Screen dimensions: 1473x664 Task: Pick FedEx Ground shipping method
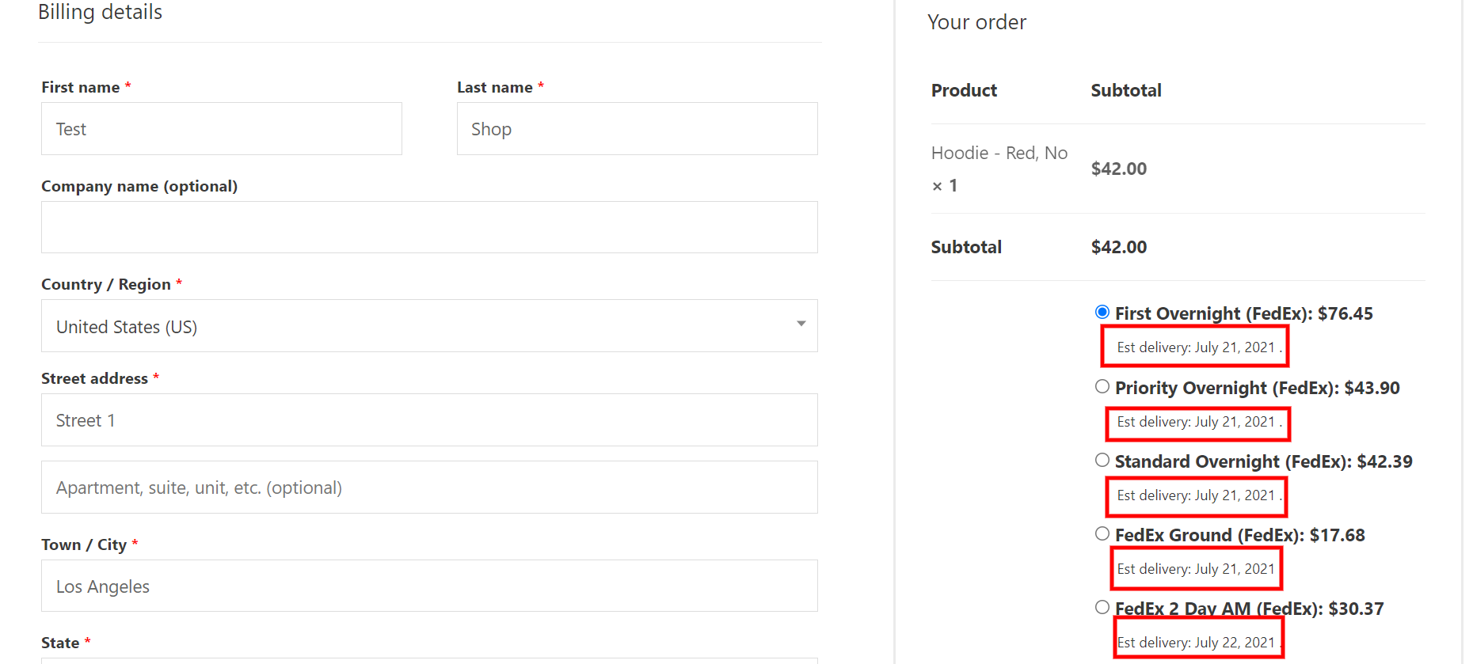coord(1102,534)
